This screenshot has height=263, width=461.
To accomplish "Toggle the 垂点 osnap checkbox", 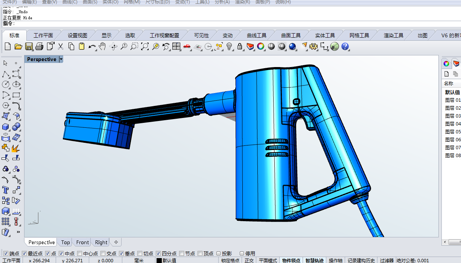I will 122,254.
